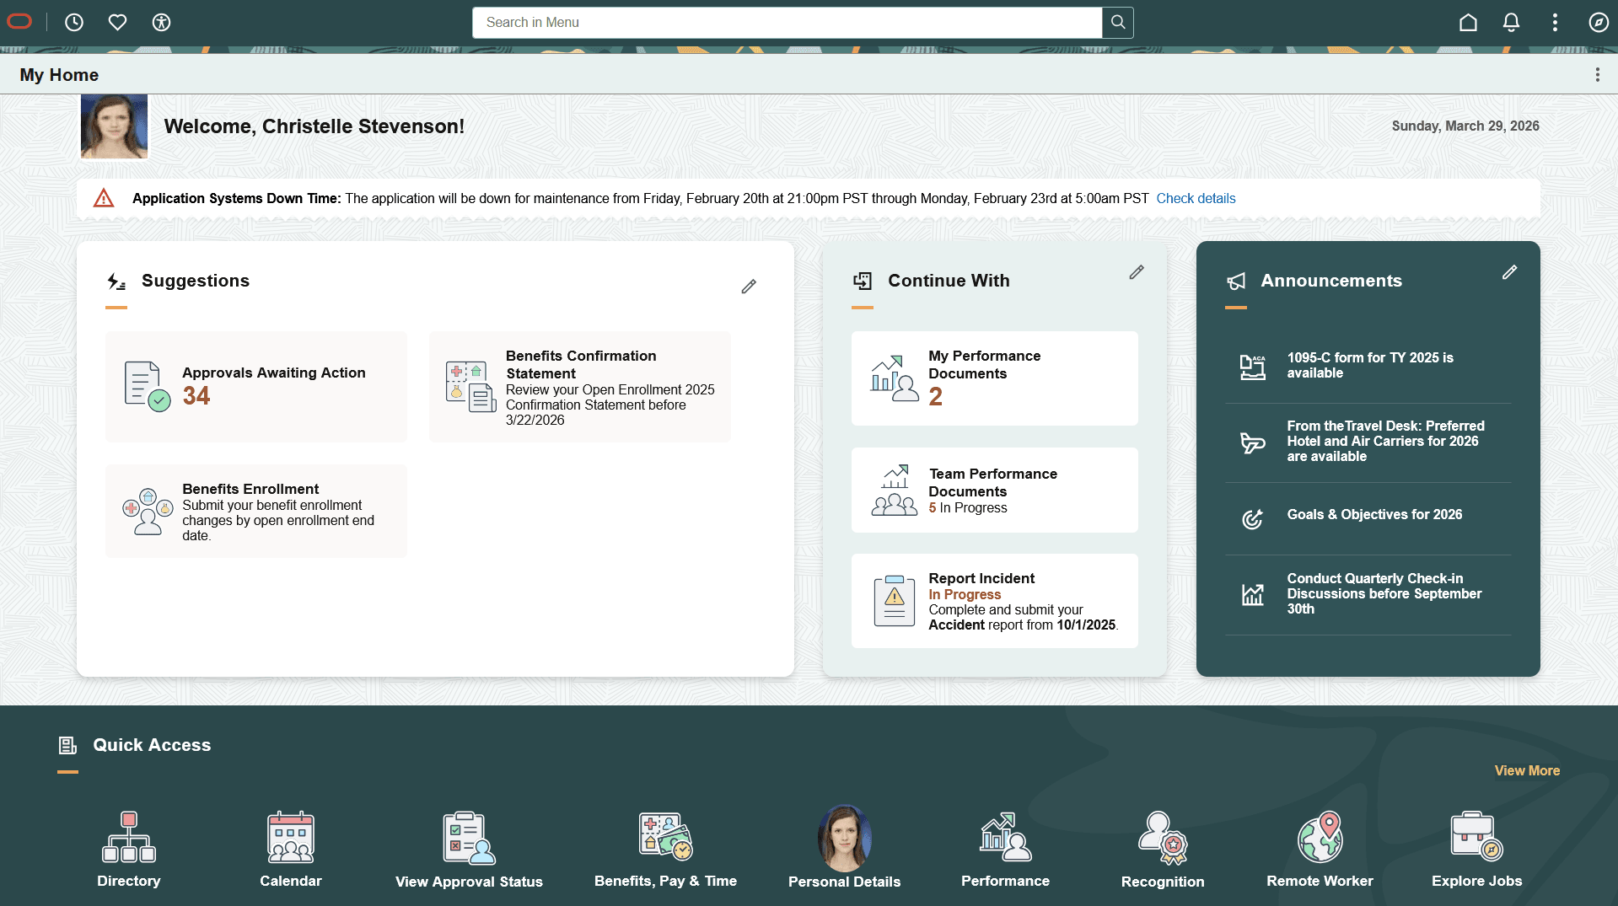The image size is (1618, 906).
Task: Click the maintenance warning triangle icon
Action: point(104,198)
